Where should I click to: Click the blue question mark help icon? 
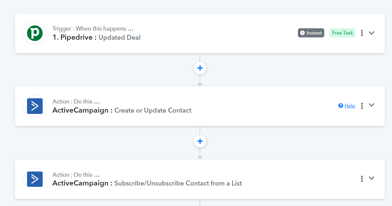341,105
